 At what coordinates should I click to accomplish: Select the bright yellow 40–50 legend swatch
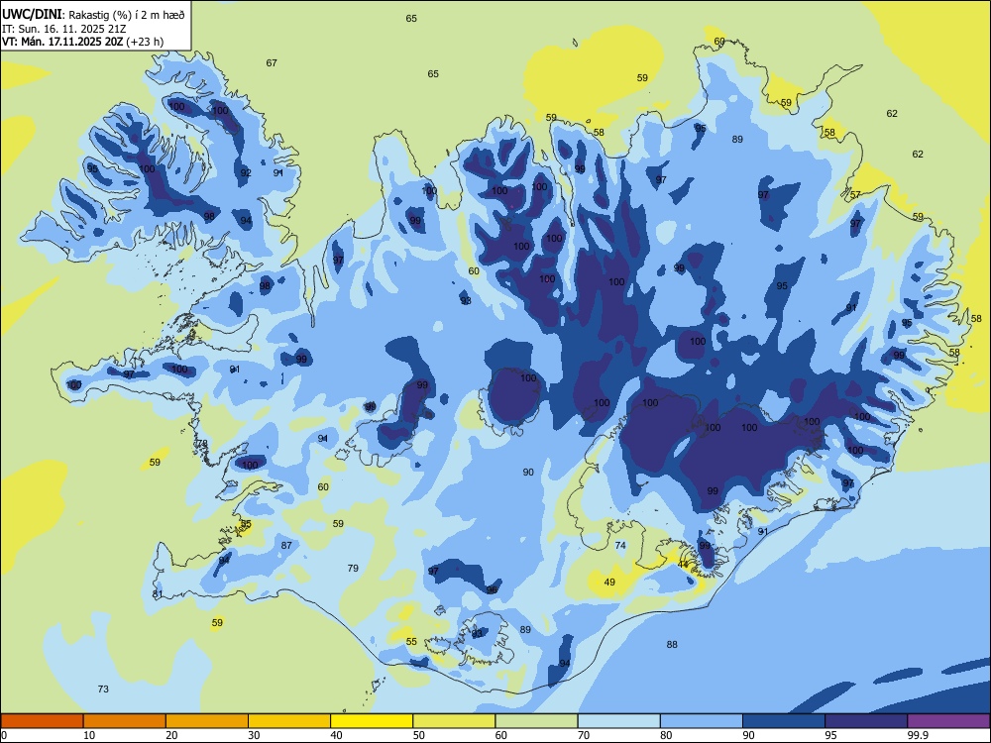(372, 721)
